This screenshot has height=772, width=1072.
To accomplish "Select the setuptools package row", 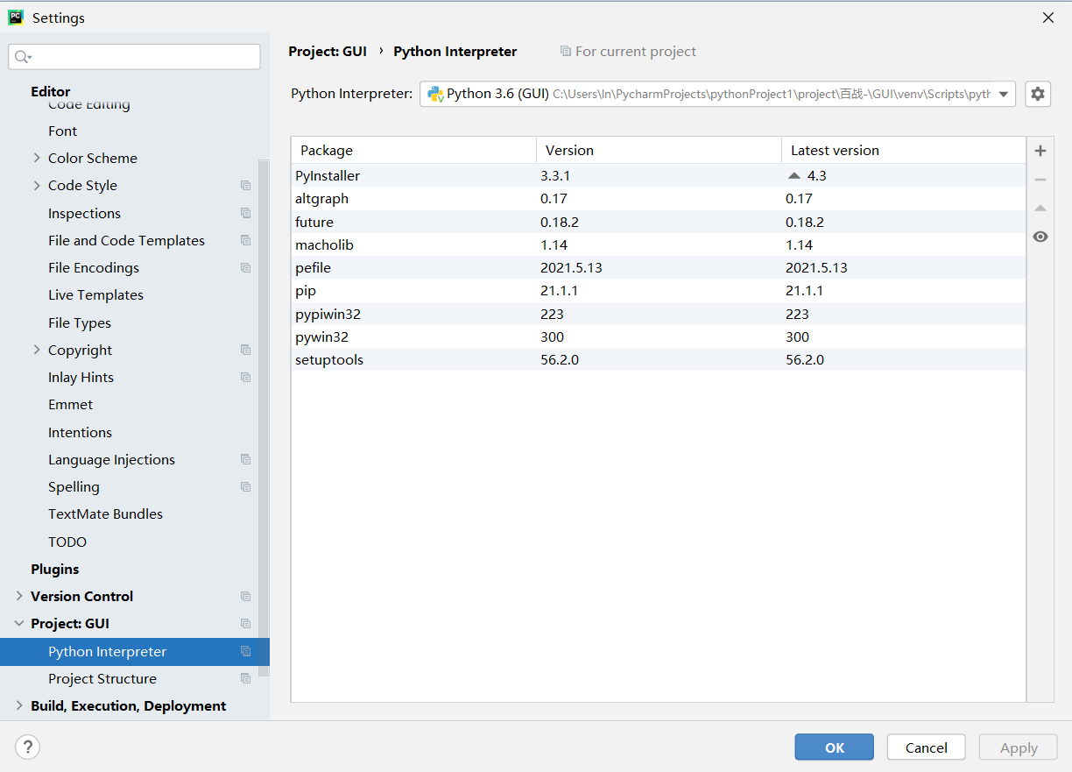I will [x=659, y=359].
